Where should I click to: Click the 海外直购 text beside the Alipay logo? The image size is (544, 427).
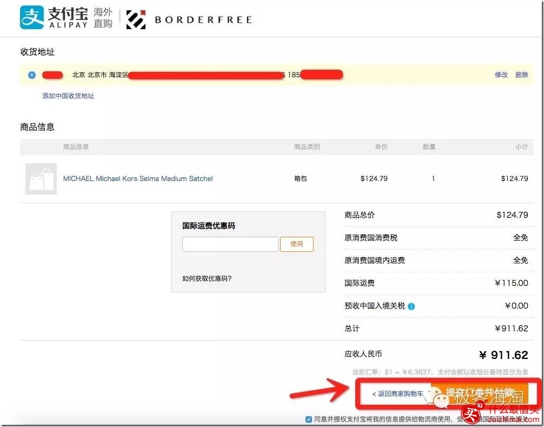103,18
